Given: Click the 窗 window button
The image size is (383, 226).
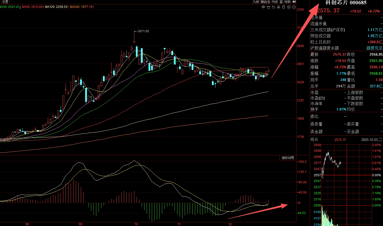Looking at the screenshot, I should click(x=281, y=2).
